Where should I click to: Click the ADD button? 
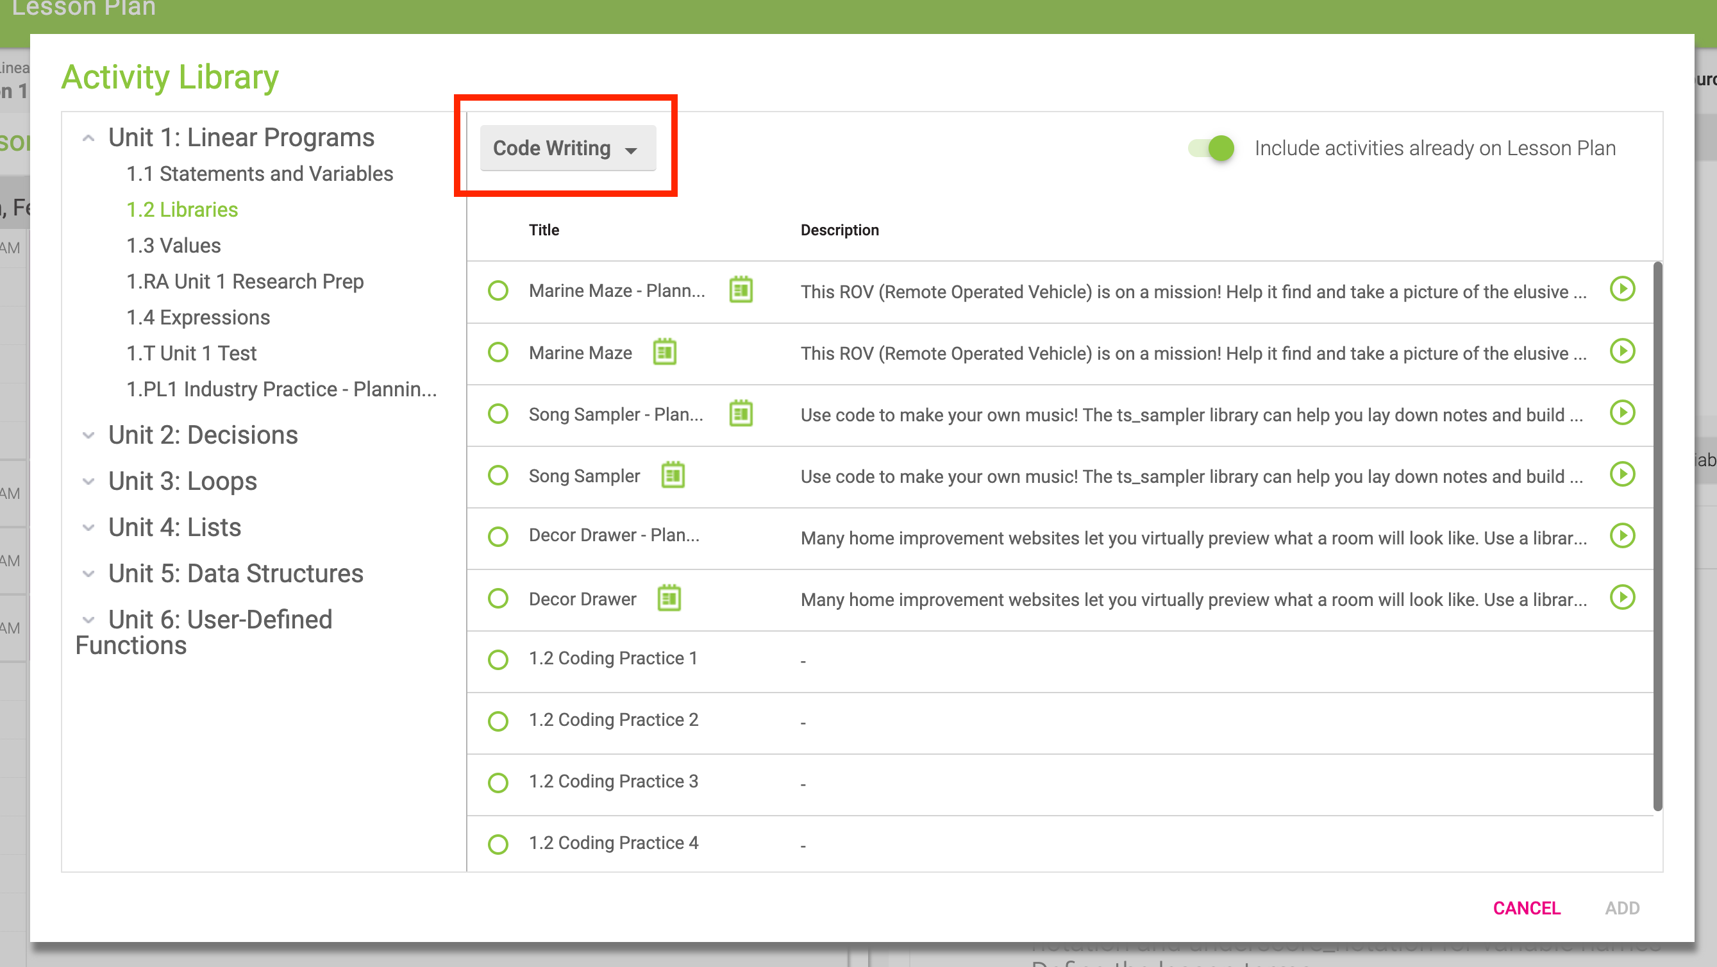point(1621,909)
